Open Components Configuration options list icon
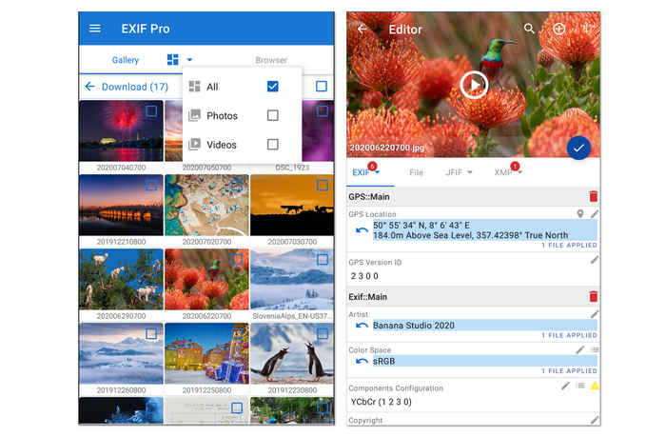The image size is (666, 437). (x=580, y=386)
